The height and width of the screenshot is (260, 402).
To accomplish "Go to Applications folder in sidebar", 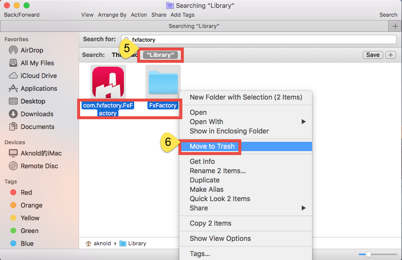I will click(x=33, y=88).
